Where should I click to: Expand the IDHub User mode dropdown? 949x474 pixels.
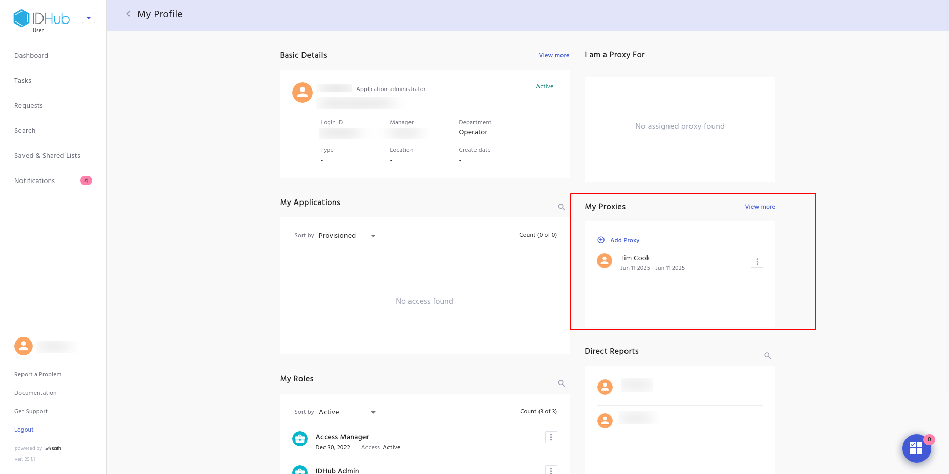[x=89, y=18]
